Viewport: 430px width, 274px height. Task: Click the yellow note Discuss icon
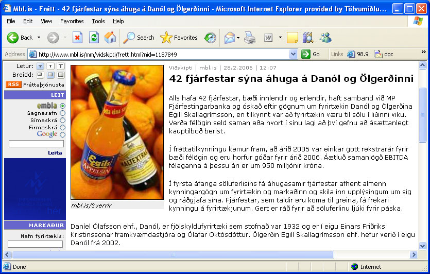293,38
